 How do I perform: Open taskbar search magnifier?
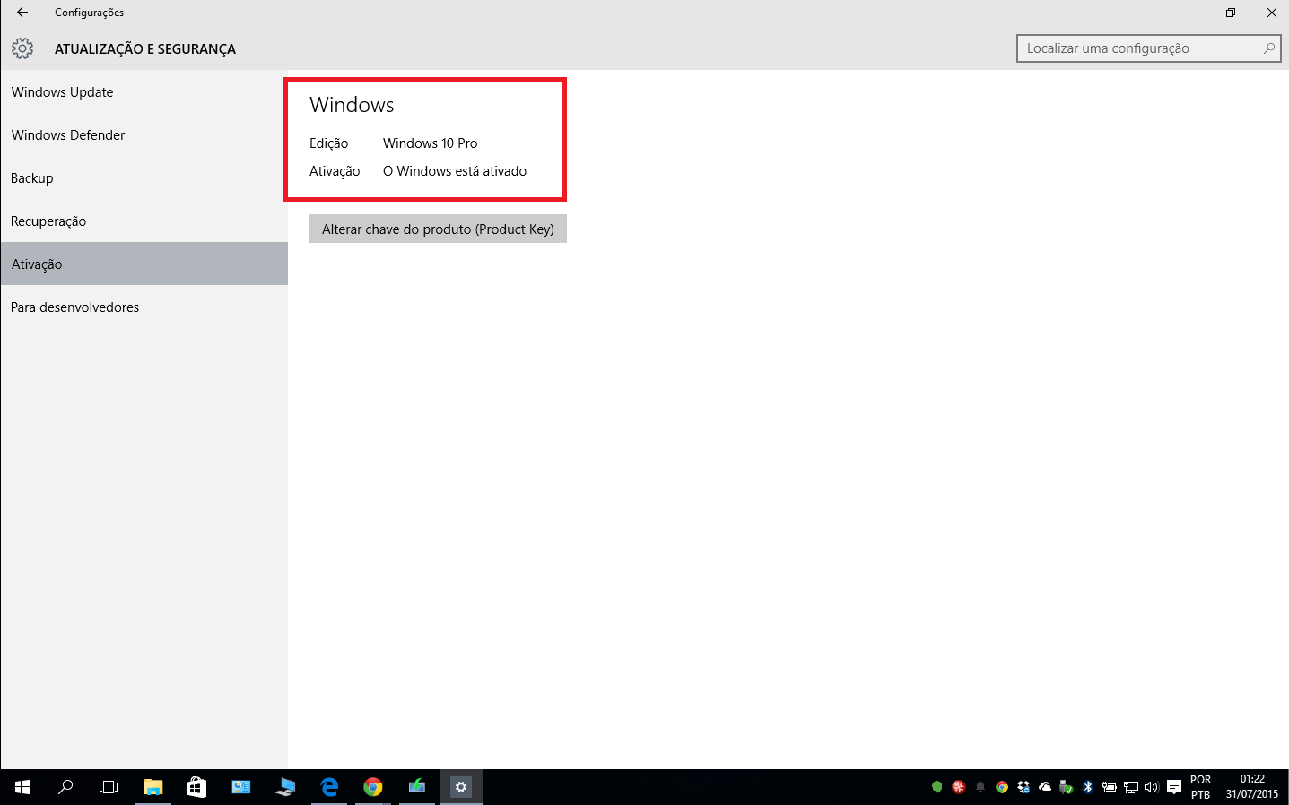pos(65,787)
